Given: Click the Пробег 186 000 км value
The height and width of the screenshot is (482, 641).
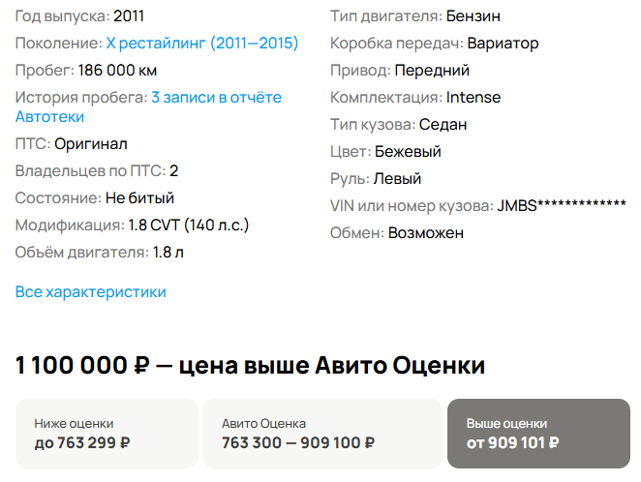Looking at the screenshot, I should [117, 71].
